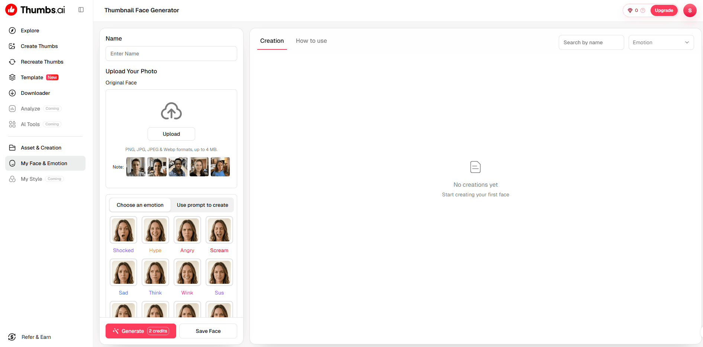Image resolution: width=703 pixels, height=347 pixels.
Task: Click the Create Thumbs icon
Action: 12,46
